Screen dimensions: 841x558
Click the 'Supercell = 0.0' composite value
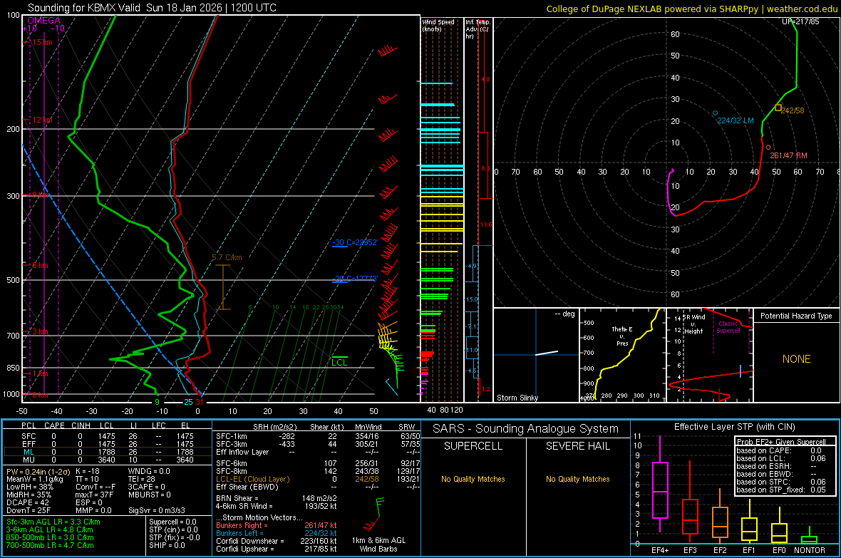[172, 522]
